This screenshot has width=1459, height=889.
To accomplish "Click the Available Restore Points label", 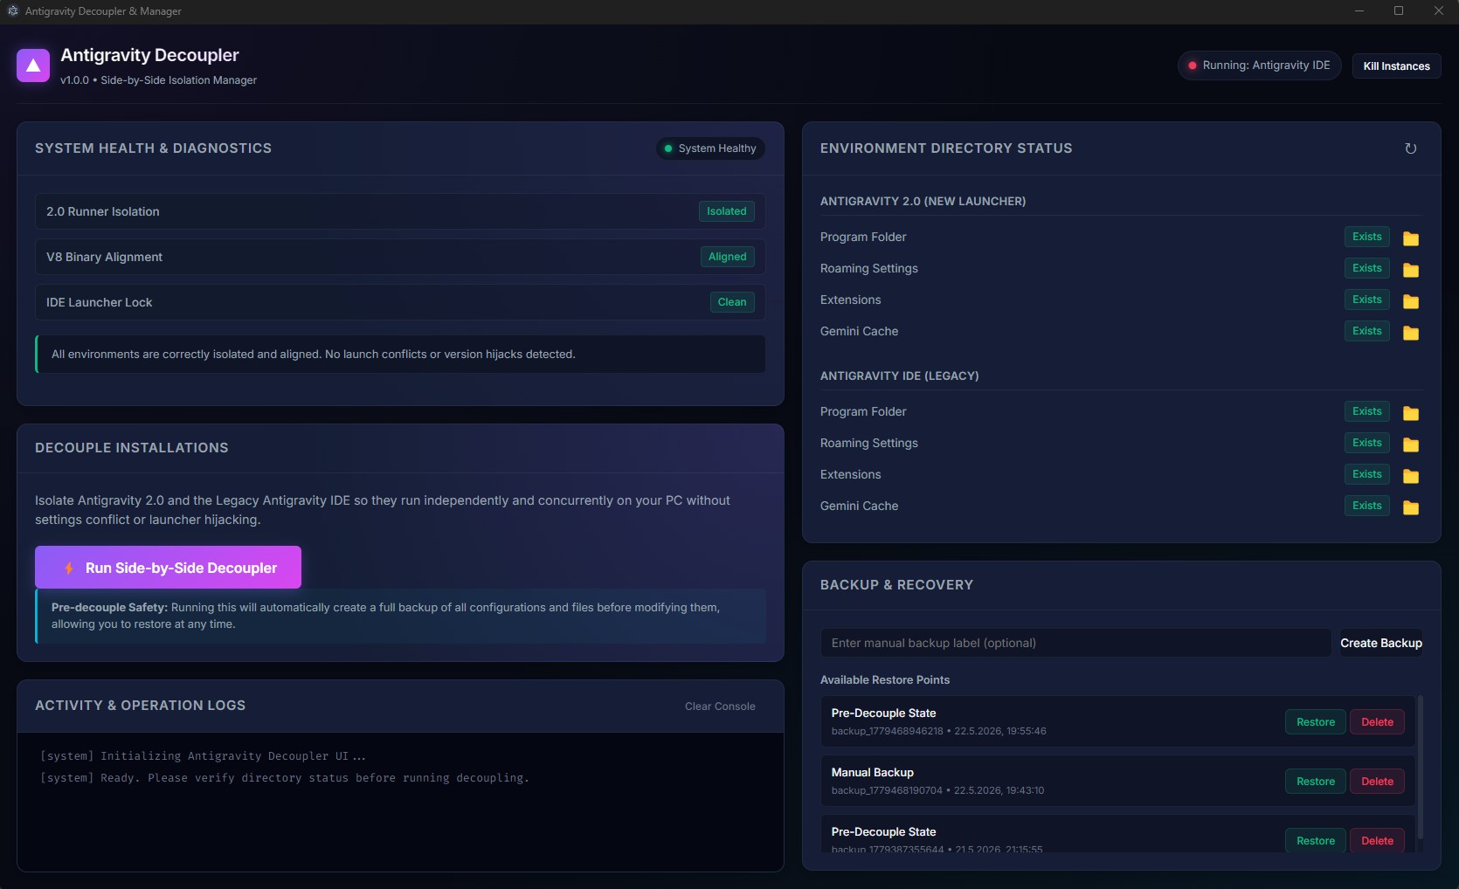I will tap(884, 679).
